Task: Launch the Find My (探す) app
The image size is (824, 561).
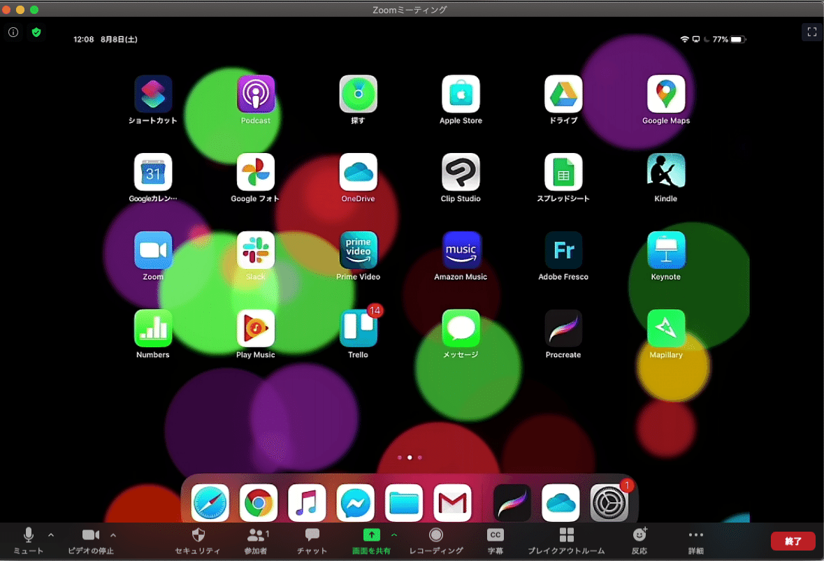Action: [358, 94]
